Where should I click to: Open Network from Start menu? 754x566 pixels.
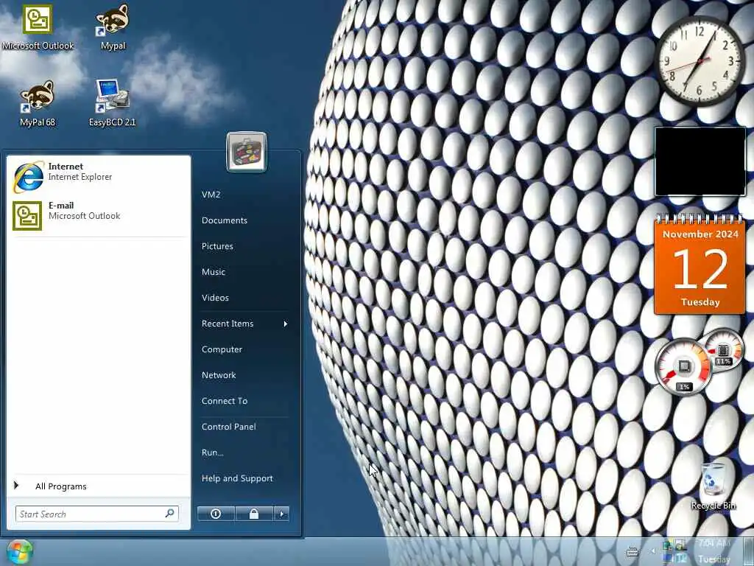(x=244, y=375)
